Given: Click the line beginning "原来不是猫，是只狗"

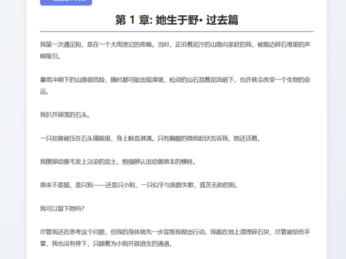Looking at the screenshot, I should pyautogui.click(x=139, y=185).
